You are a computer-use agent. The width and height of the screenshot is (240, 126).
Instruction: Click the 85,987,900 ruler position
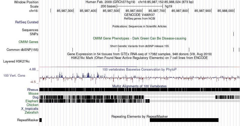click(x=203, y=11)
